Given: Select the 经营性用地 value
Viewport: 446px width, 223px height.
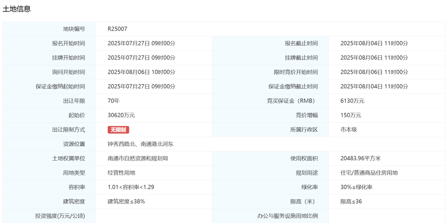Looking at the screenshot, I should 121,173.
